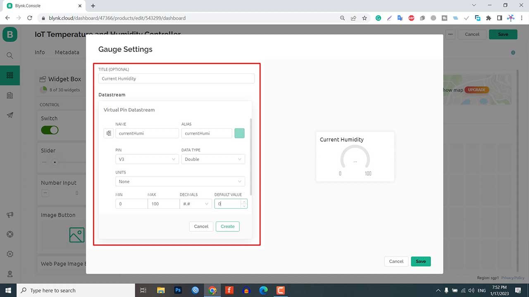
Task: Open the PIN dropdown showing V3
Action: click(x=147, y=159)
